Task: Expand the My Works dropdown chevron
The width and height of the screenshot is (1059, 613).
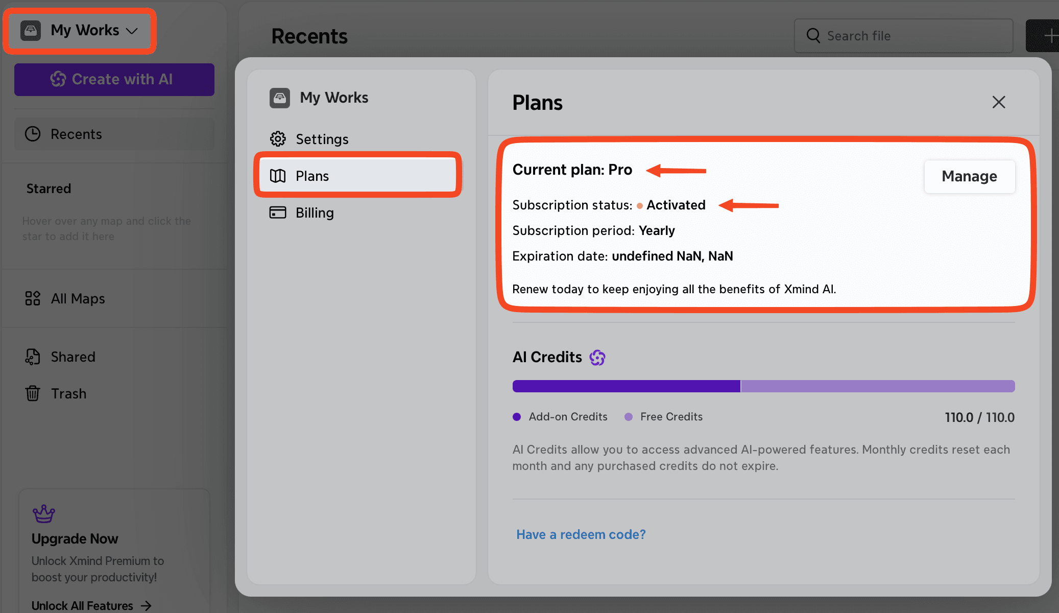Action: 132,31
